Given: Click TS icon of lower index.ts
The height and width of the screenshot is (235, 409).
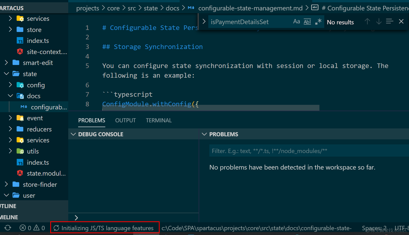Looking at the screenshot, I should pos(20,162).
